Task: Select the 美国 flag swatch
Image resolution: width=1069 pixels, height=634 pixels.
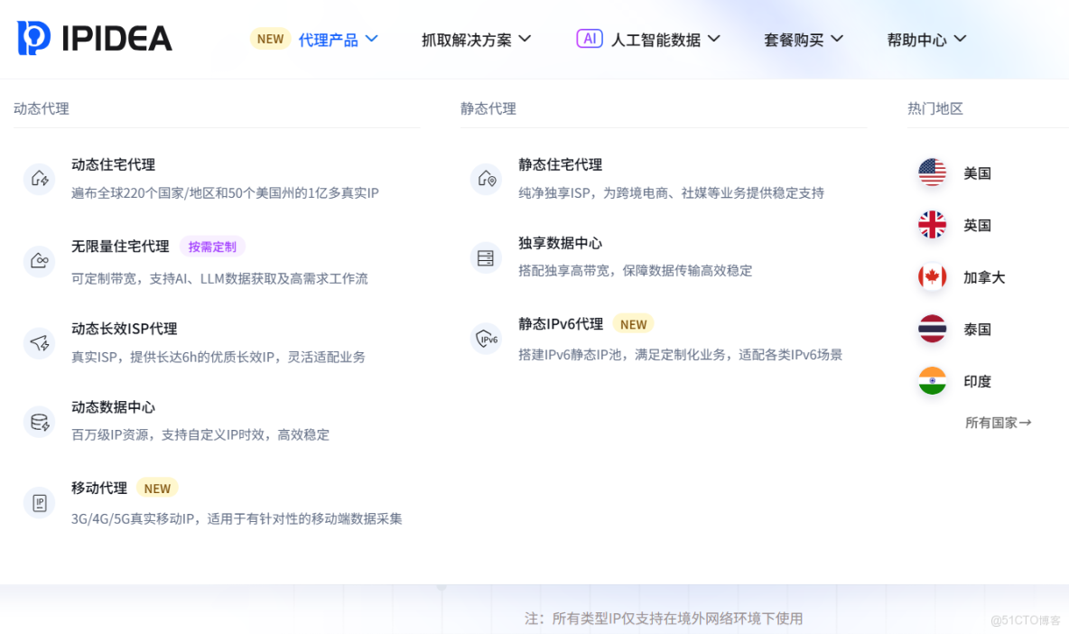Action: (x=932, y=172)
